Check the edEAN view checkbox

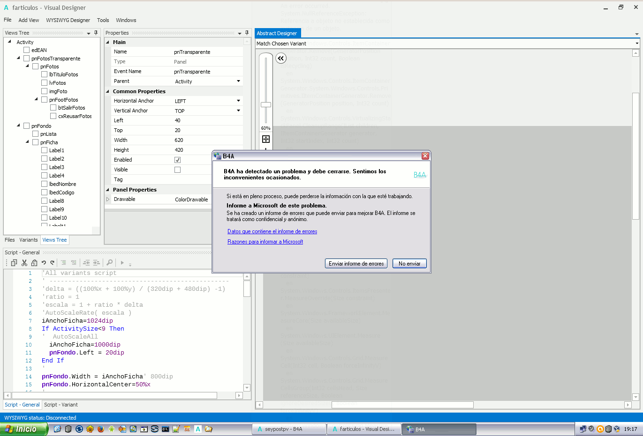27,50
